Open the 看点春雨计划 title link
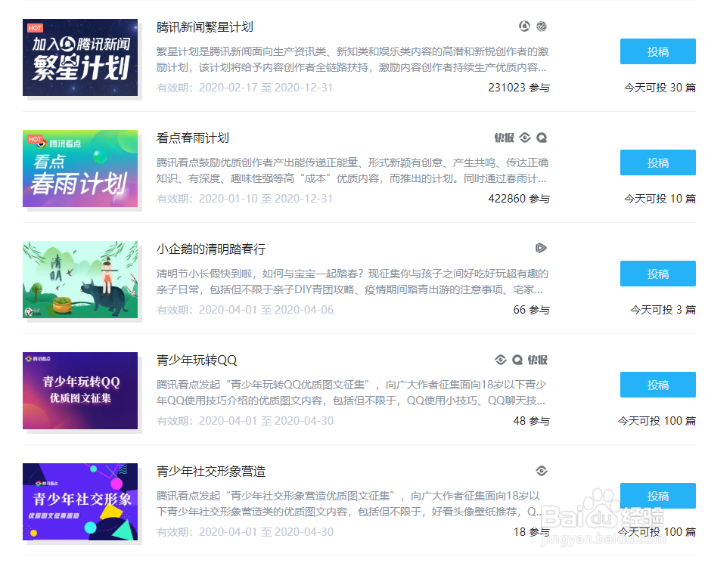The width and height of the screenshot is (705, 563). coord(193,138)
